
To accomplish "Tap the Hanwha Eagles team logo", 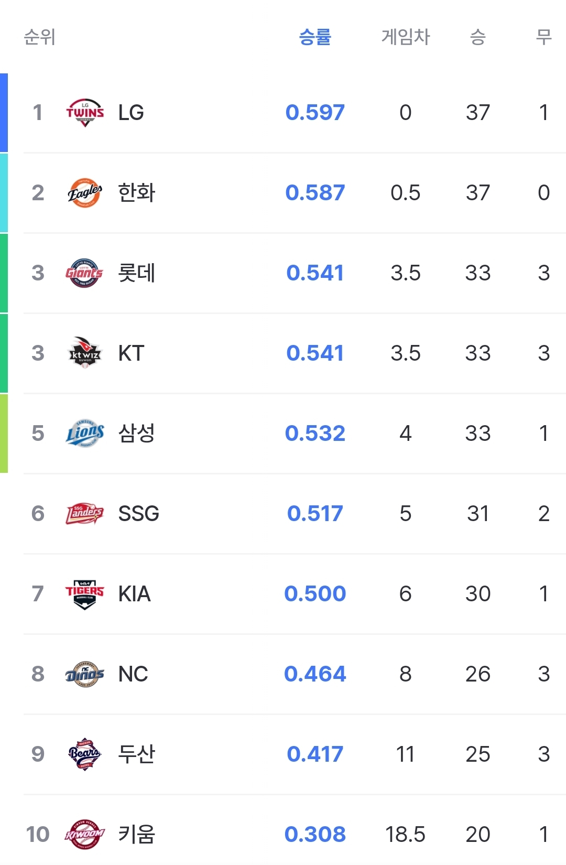I will [x=85, y=193].
